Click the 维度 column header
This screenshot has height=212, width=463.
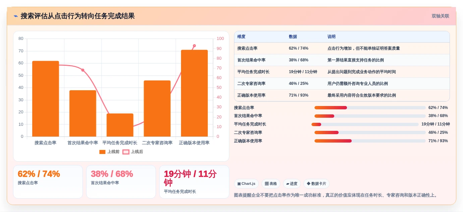241,37
